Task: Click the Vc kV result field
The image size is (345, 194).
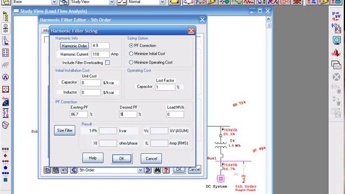Action: click(x=159, y=130)
